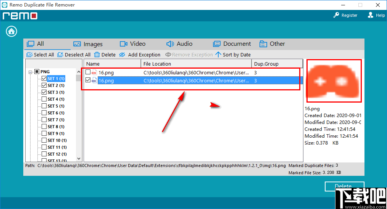Uncheck the SET 1 (1) checkbox

click(x=44, y=79)
